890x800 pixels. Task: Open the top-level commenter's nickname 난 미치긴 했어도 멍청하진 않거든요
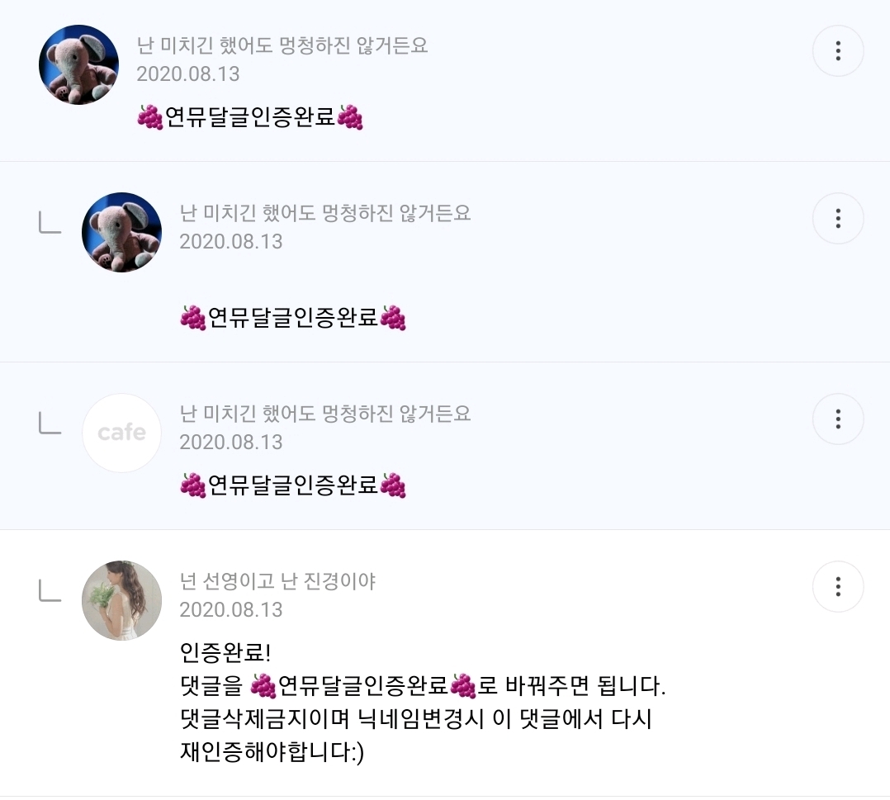(282, 45)
